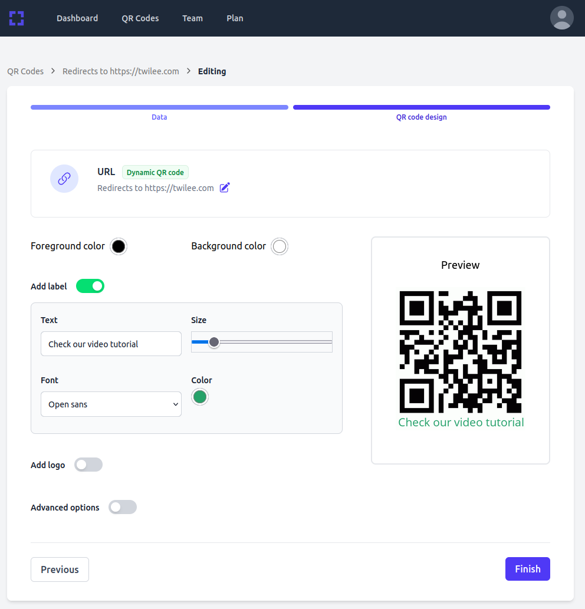Open the Font dropdown showing Open sans
Image resolution: width=585 pixels, height=609 pixels.
[111, 404]
